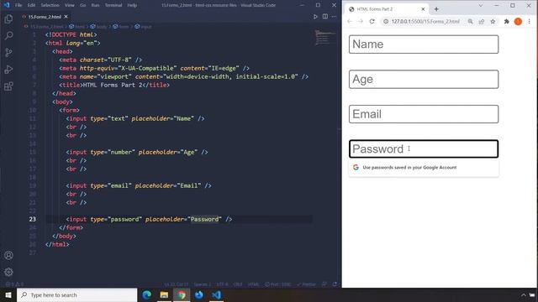Screen dimensions: 538x302
Task: Open the Selection menu
Action: coord(50,5)
